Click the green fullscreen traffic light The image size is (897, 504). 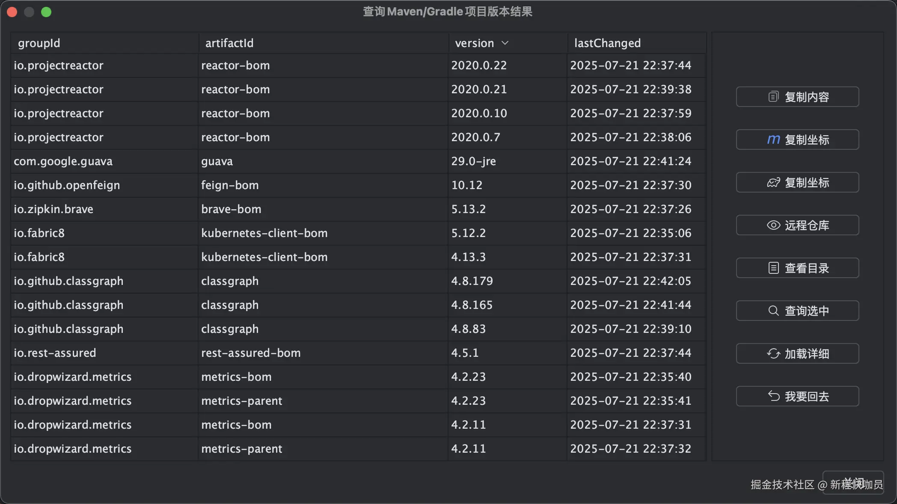point(46,12)
